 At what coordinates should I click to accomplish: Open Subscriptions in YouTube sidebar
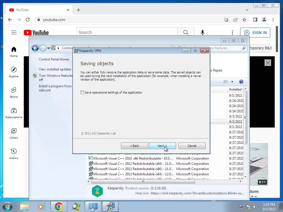[x=14, y=113]
